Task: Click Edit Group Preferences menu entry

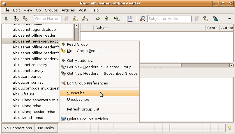Action: (87, 83)
